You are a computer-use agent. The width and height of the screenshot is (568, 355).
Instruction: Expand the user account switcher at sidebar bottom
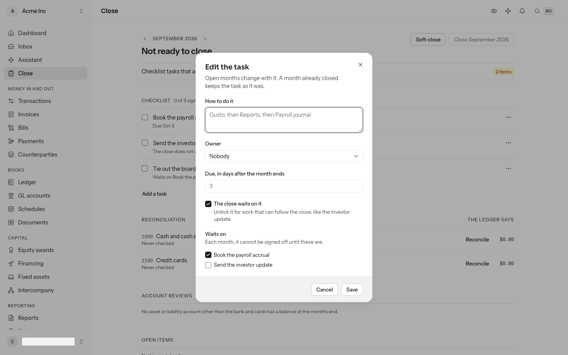tap(45, 342)
